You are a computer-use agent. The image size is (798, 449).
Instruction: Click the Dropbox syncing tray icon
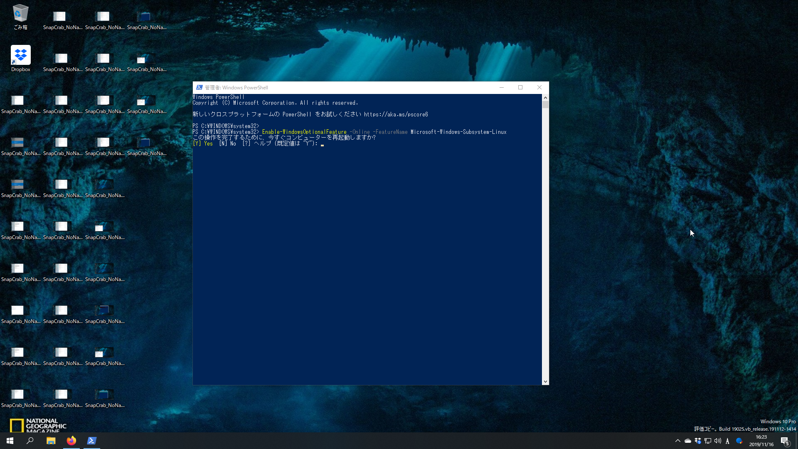pyautogui.click(x=698, y=441)
